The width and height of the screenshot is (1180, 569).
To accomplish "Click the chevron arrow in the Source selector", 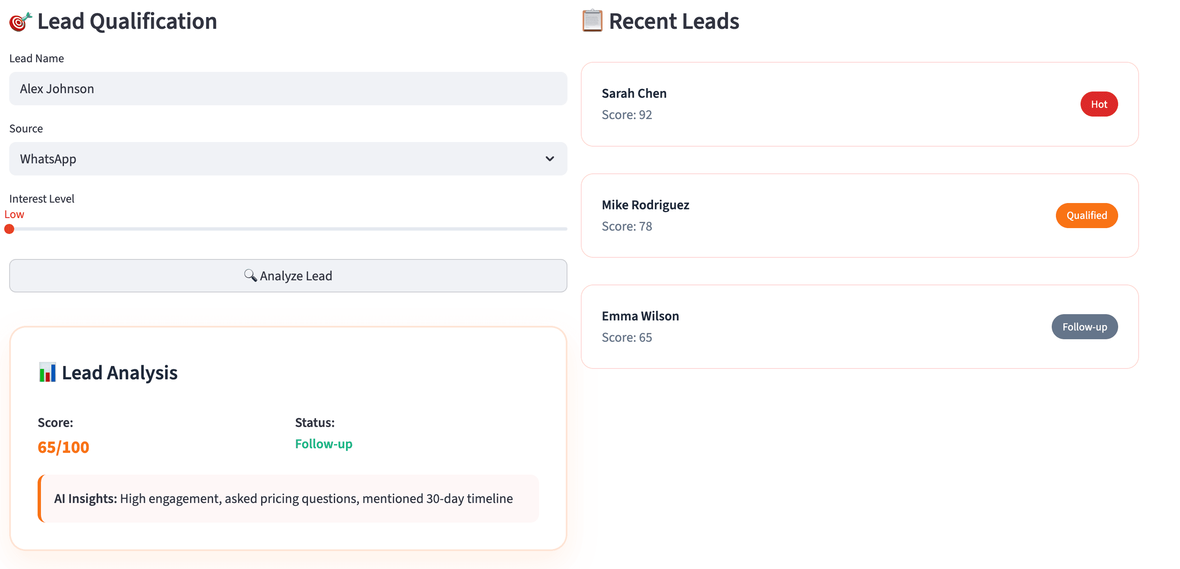I will pyautogui.click(x=549, y=158).
